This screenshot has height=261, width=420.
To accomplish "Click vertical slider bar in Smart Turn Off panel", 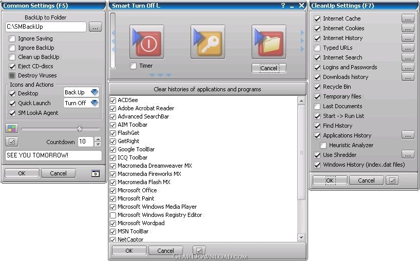I will pyautogui.click(x=113, y=41).
